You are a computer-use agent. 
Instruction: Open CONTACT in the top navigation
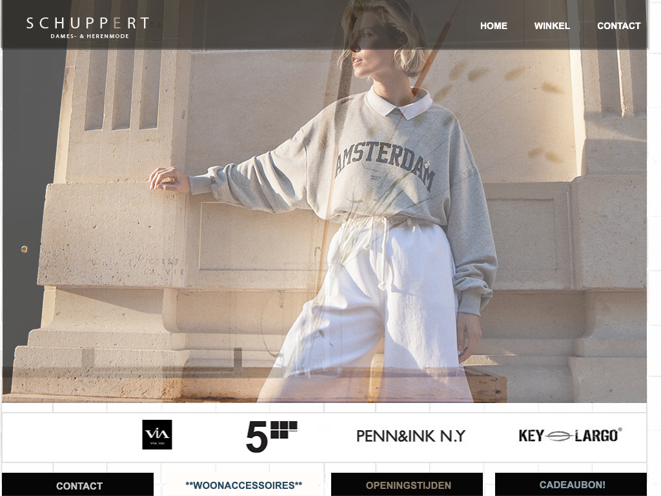pos(618,26)
